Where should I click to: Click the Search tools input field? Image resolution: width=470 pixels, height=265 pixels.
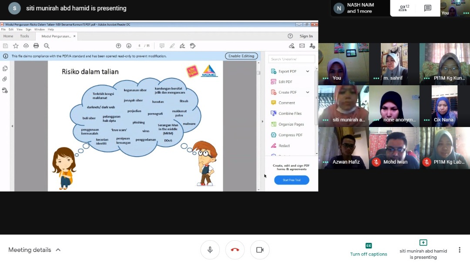[292, 59]
